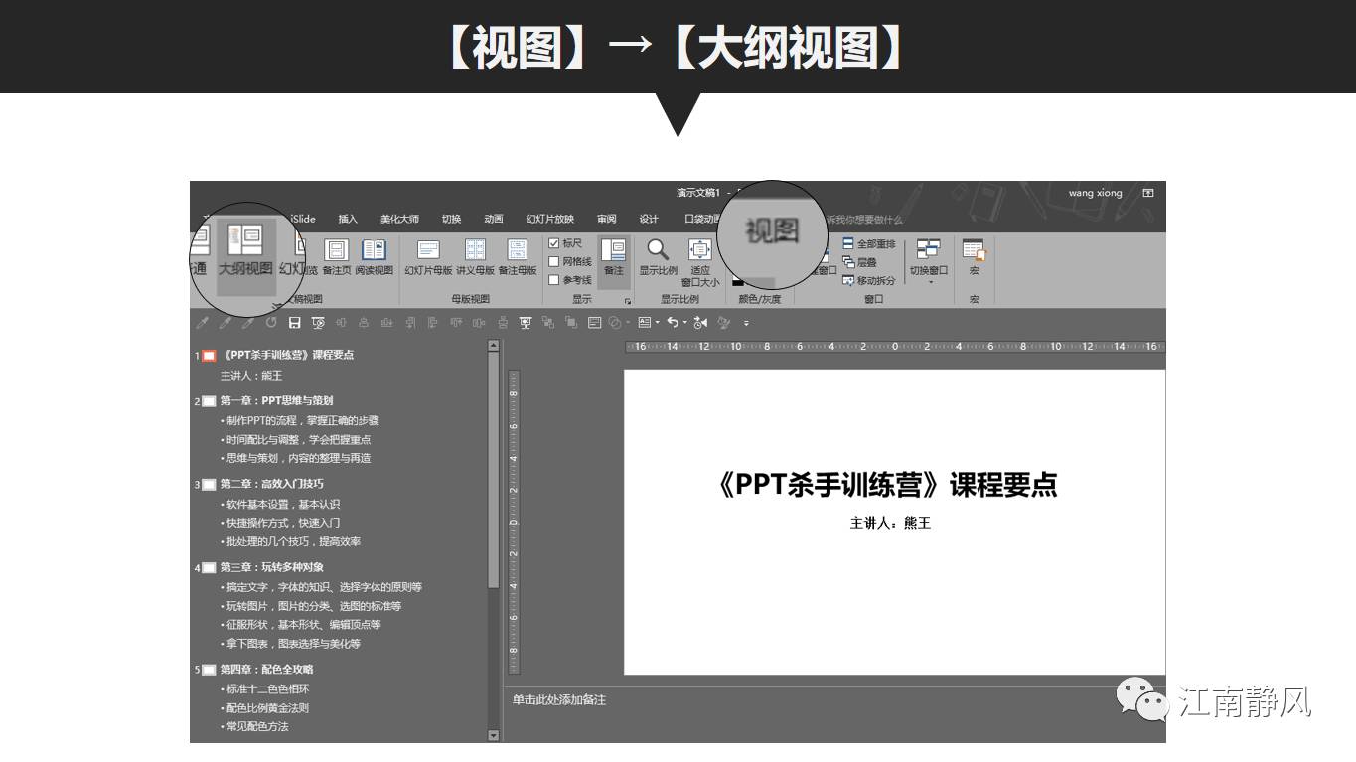Viewport: 1356px width, 762px height.
Task: Open the customize quick access toolbar dropdown
Action: pos(746,323)
